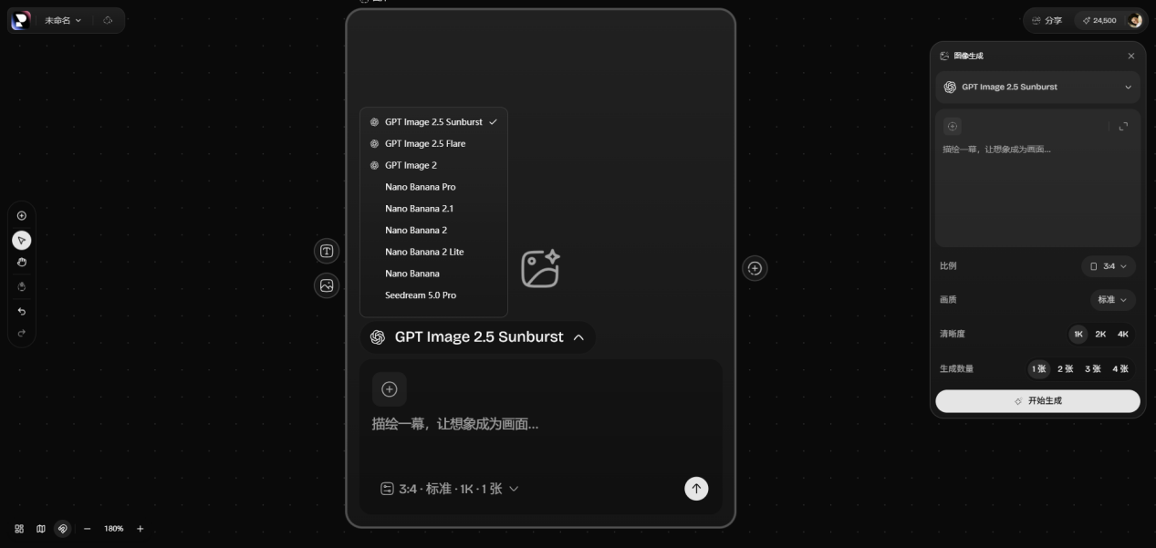Click the 开始生成 button
Image resolution: width=1156 pixels, height=548 pixels.
(1037, 401)
